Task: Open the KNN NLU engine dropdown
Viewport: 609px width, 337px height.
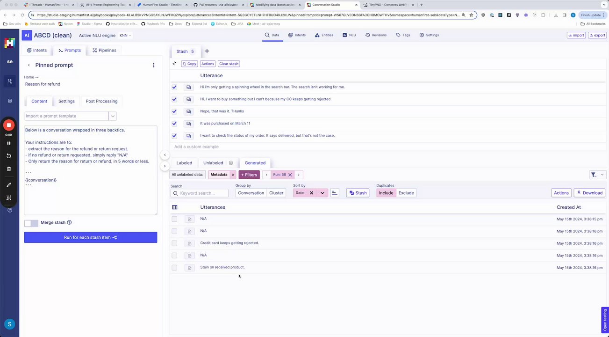Action: (125, 35)
